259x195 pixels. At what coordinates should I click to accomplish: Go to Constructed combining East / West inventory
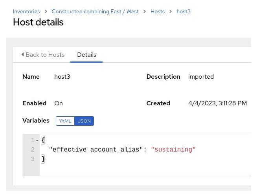(x=95, y=12)
